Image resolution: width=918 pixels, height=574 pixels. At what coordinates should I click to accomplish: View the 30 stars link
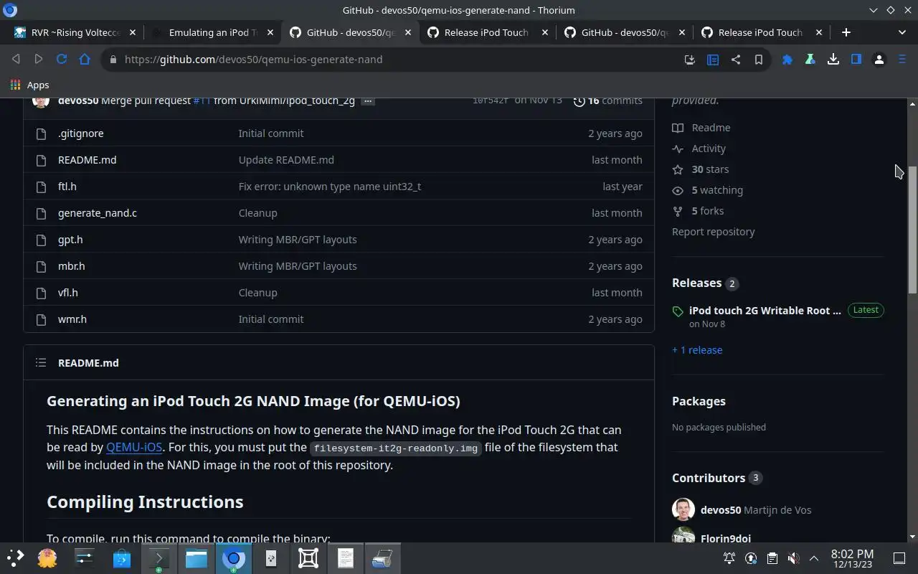701,169
